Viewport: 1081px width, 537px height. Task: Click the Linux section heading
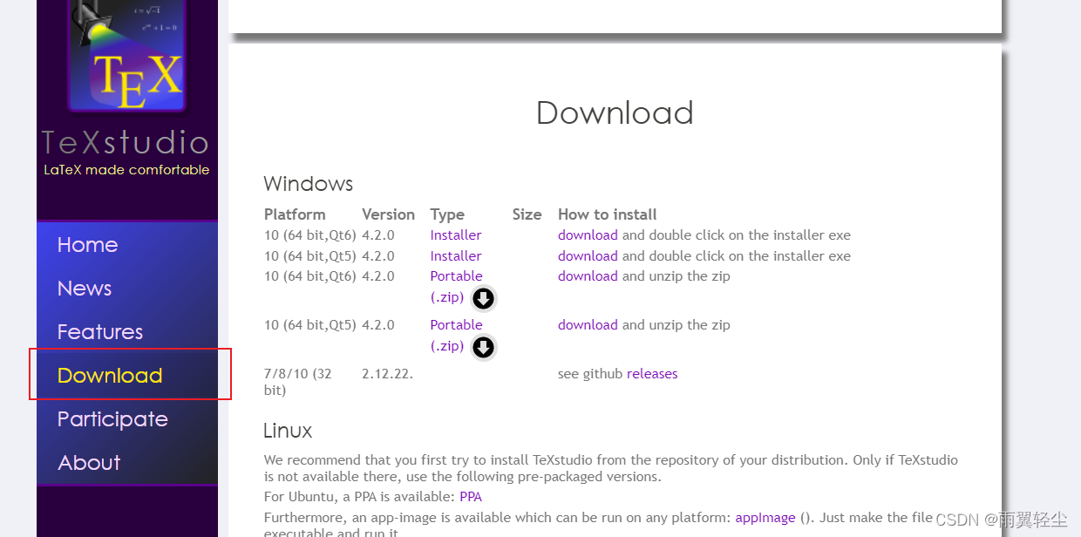(x=288, y=431)
